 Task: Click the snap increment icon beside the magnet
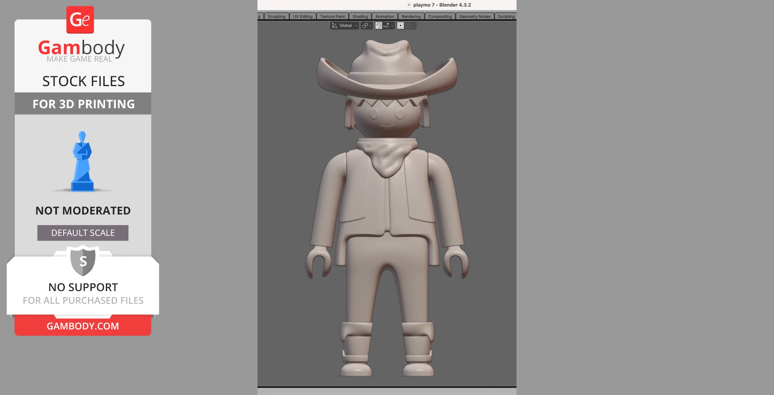386,25
